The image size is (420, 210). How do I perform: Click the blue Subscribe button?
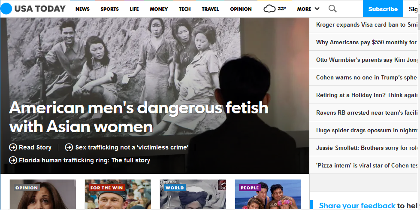tap(383, 9)
